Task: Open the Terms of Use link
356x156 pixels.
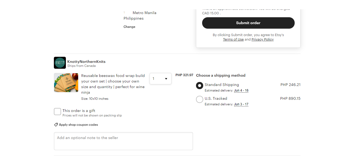Action: [233, 40]
